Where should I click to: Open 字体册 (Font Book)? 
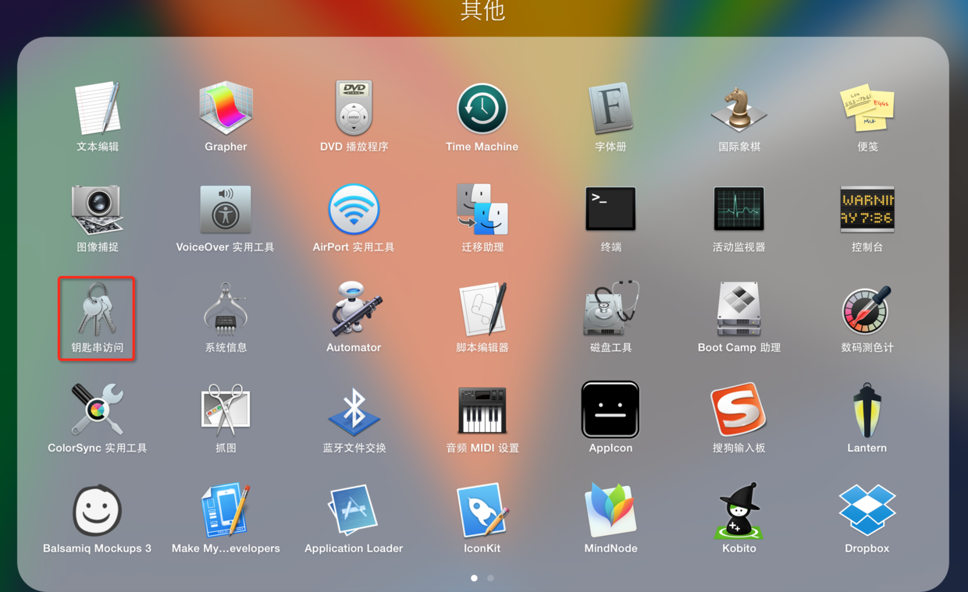pos(610,109)
